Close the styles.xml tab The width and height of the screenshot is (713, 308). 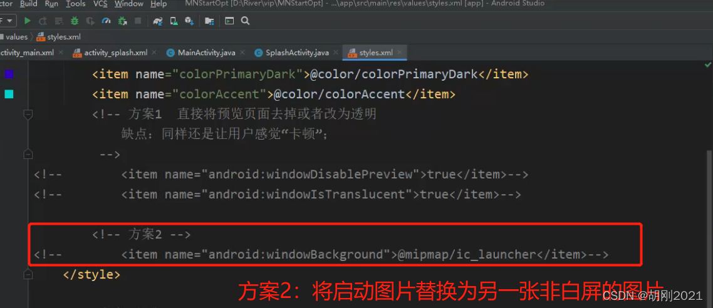[x=400, y=53]
